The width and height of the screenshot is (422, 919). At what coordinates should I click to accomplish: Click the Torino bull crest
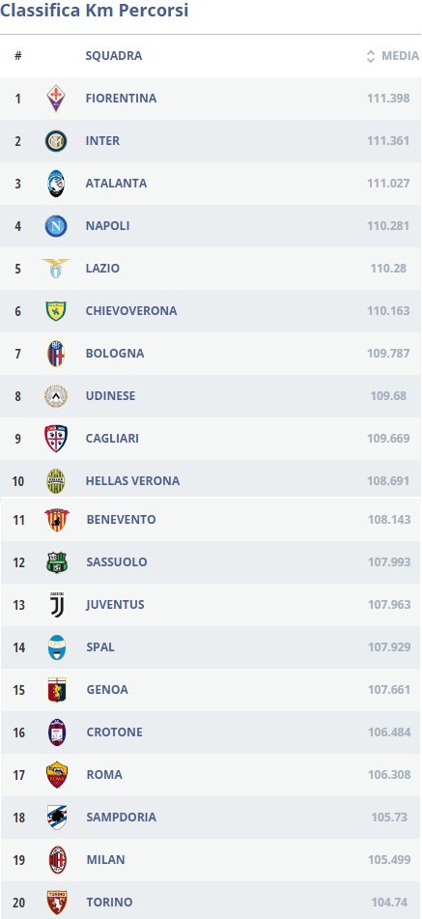point(57,902)
